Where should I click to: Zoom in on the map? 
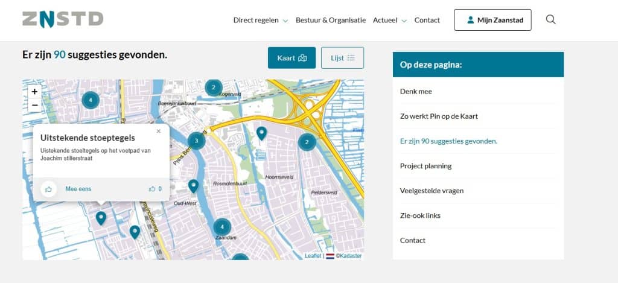point(34,92)
